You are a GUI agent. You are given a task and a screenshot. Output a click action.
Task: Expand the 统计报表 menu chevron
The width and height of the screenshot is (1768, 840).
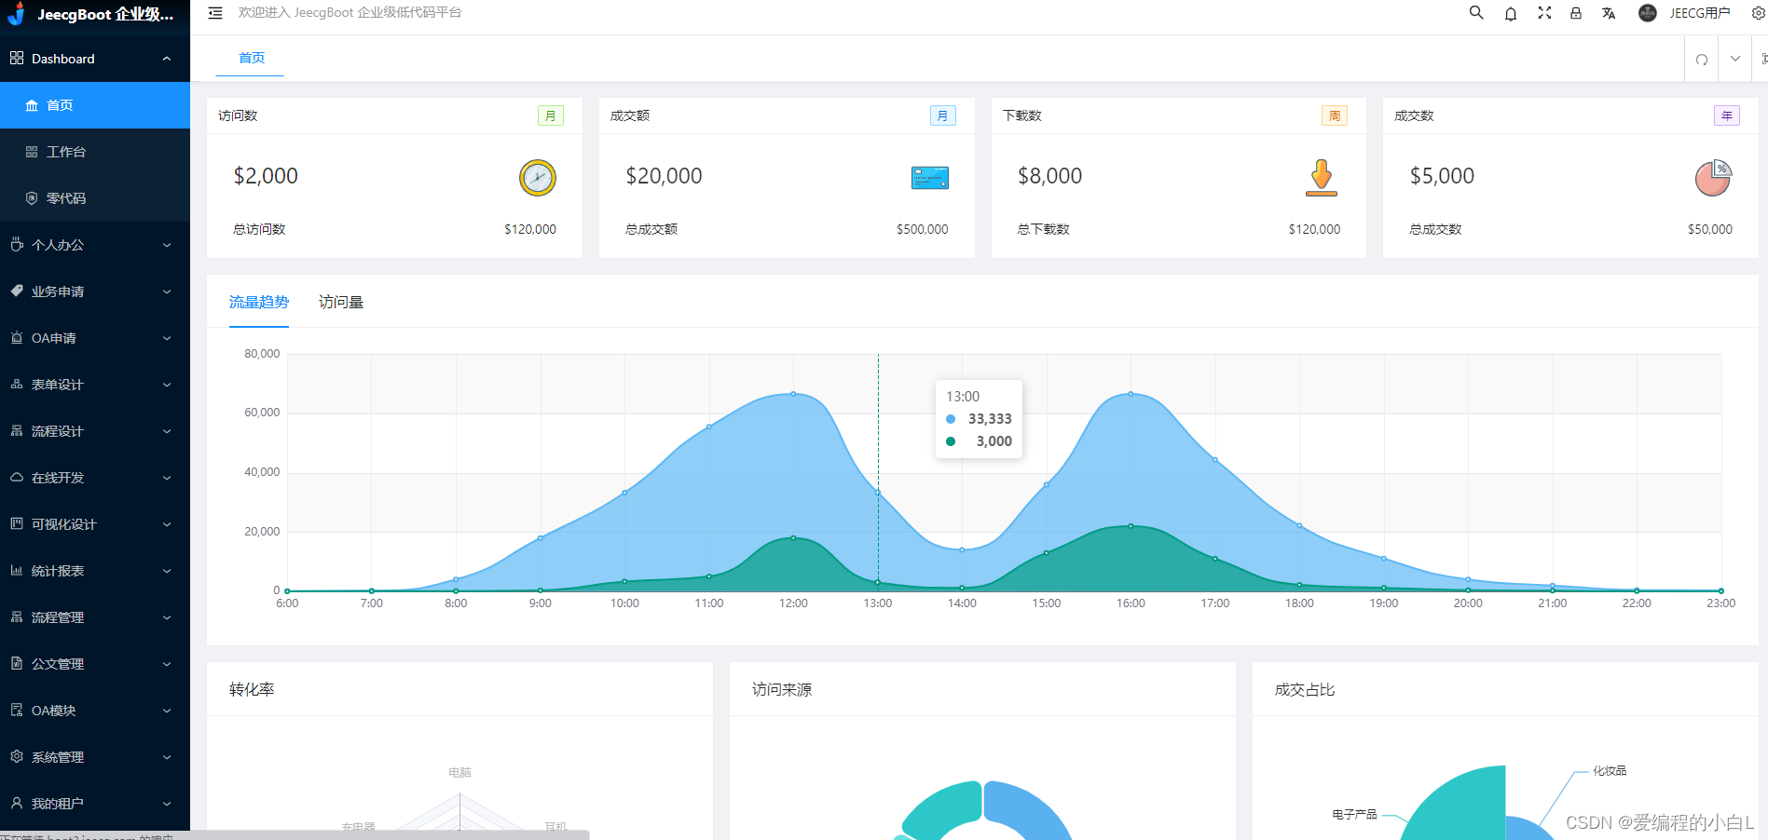(x=167, y=571)
